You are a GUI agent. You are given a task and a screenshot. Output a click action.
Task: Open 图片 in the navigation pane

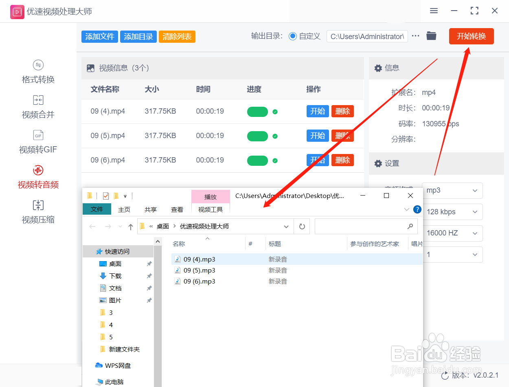click(x=115, y=301)
